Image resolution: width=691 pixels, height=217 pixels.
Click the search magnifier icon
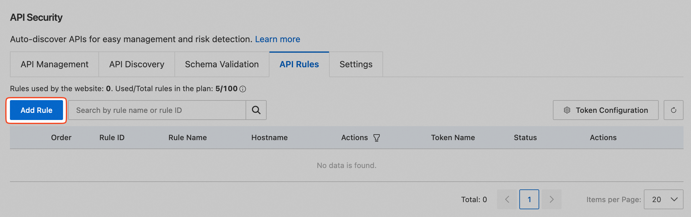tap(256, 110)
